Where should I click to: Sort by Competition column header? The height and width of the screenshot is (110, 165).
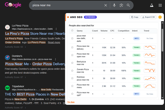click(x=123, y=31)
